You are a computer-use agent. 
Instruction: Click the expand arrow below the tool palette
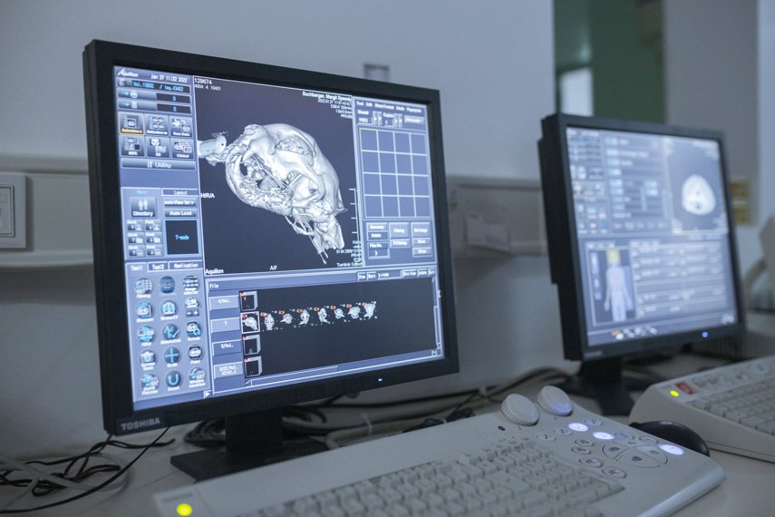(x=208, y=395)
